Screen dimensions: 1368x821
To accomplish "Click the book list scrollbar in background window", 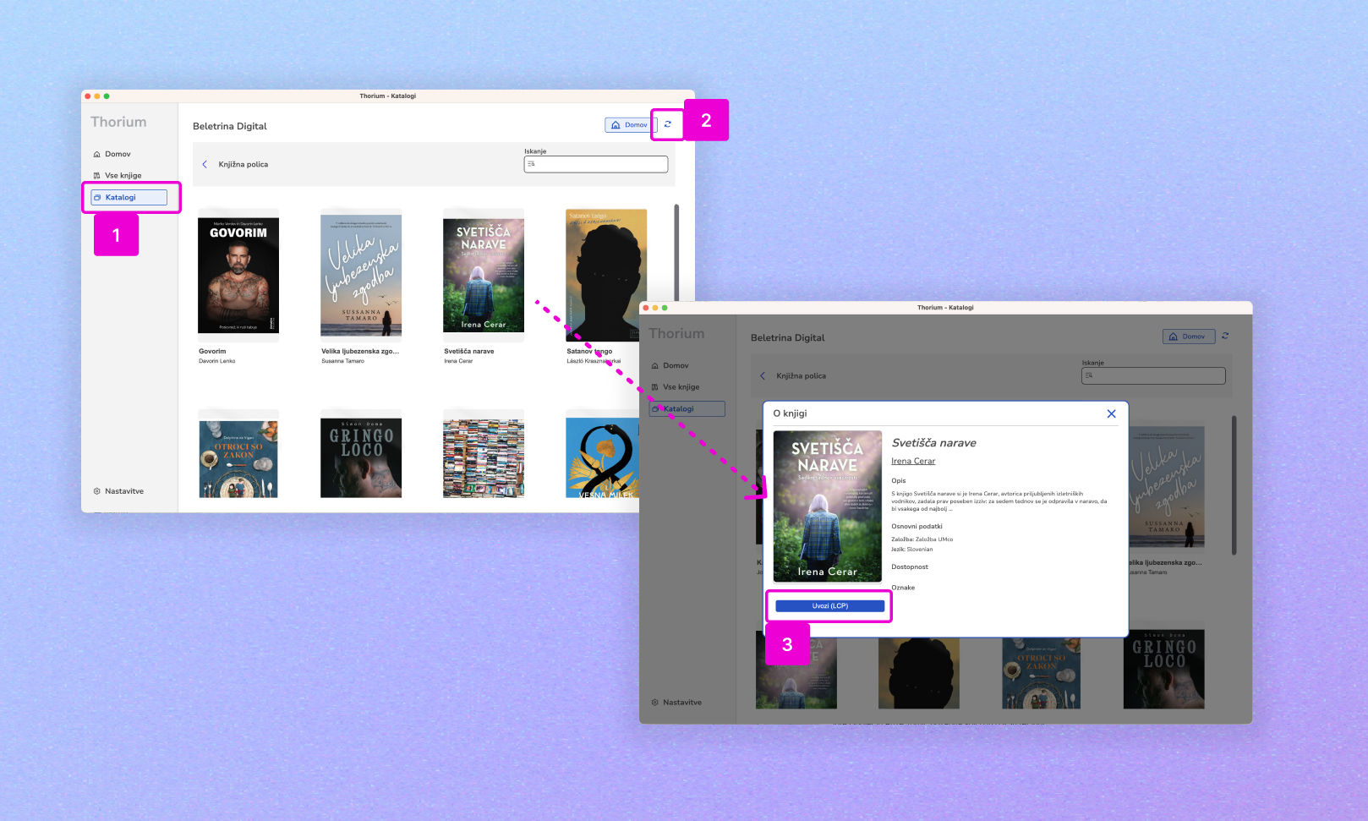I will click(676, 253).
